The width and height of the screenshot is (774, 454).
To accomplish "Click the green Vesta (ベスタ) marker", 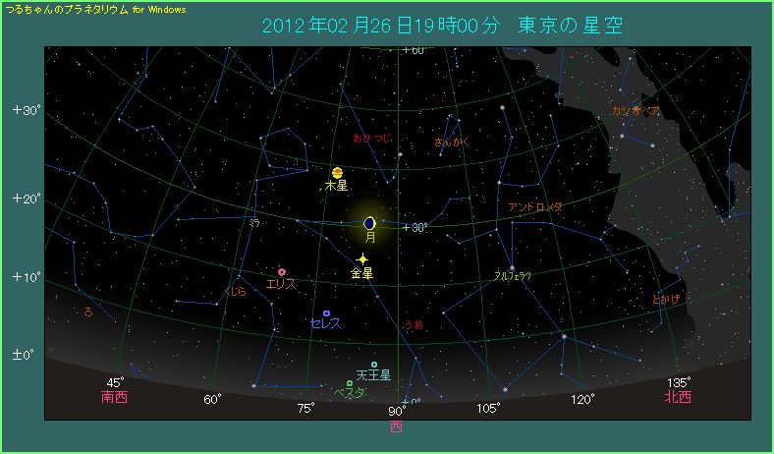I will point(350,383).
